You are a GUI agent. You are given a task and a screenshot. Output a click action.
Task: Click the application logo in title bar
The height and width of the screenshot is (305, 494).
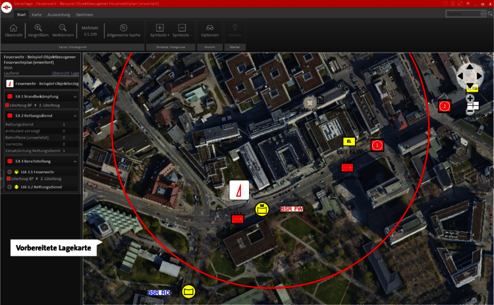[7, 7]
